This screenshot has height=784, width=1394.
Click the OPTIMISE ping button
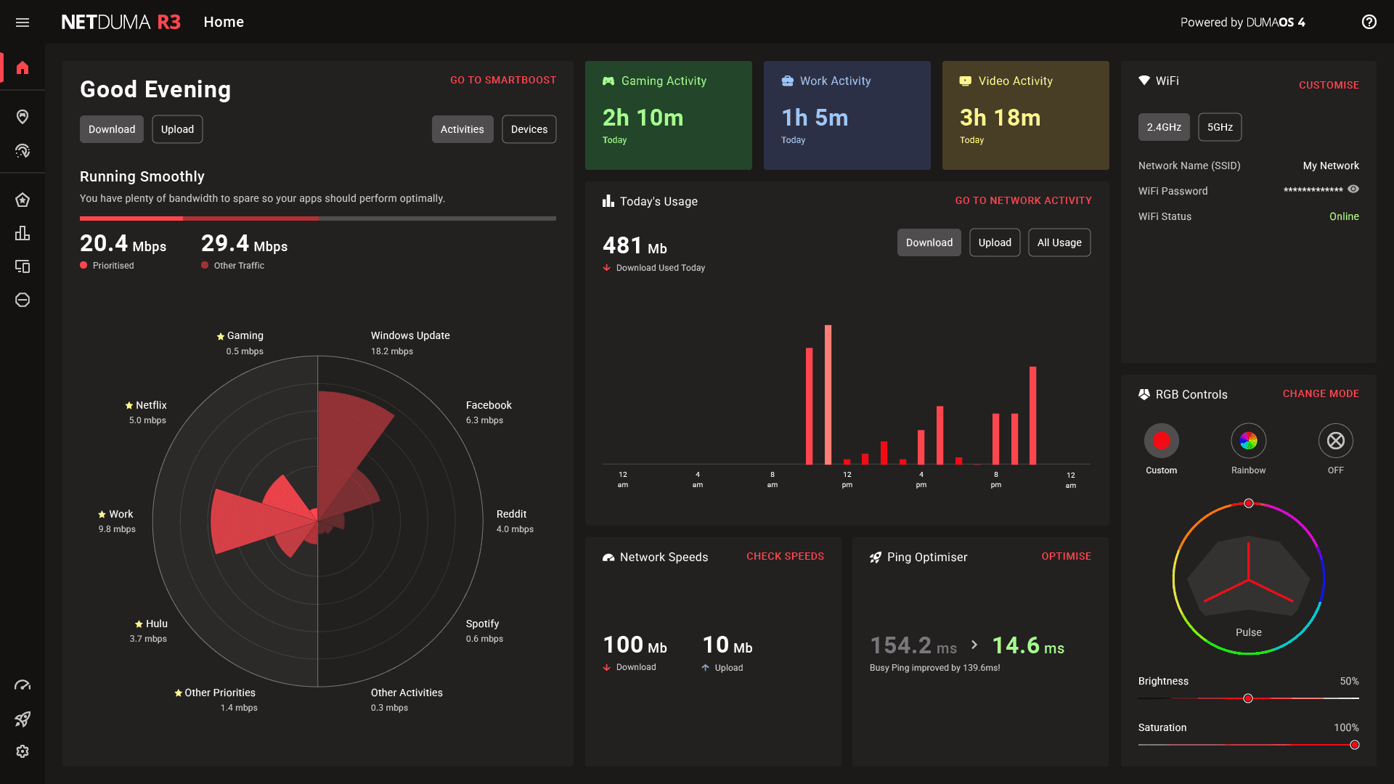click(x=1066, y=556)
